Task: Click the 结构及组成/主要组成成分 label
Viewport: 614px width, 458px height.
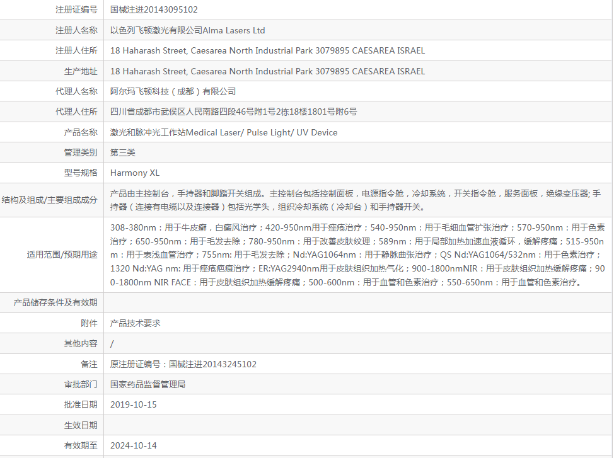Action: tap(49, 200)
